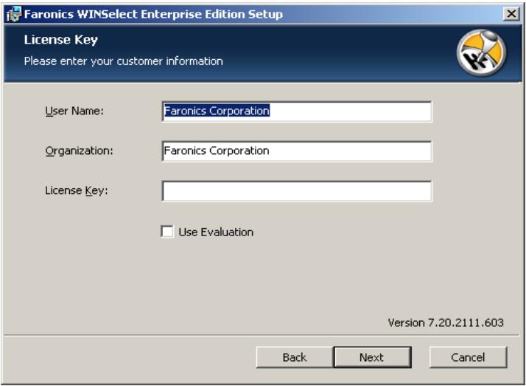Viewport: 526px width, 386px height.
Task: Focus the Organization input field
Action: [x=297, y=151]
